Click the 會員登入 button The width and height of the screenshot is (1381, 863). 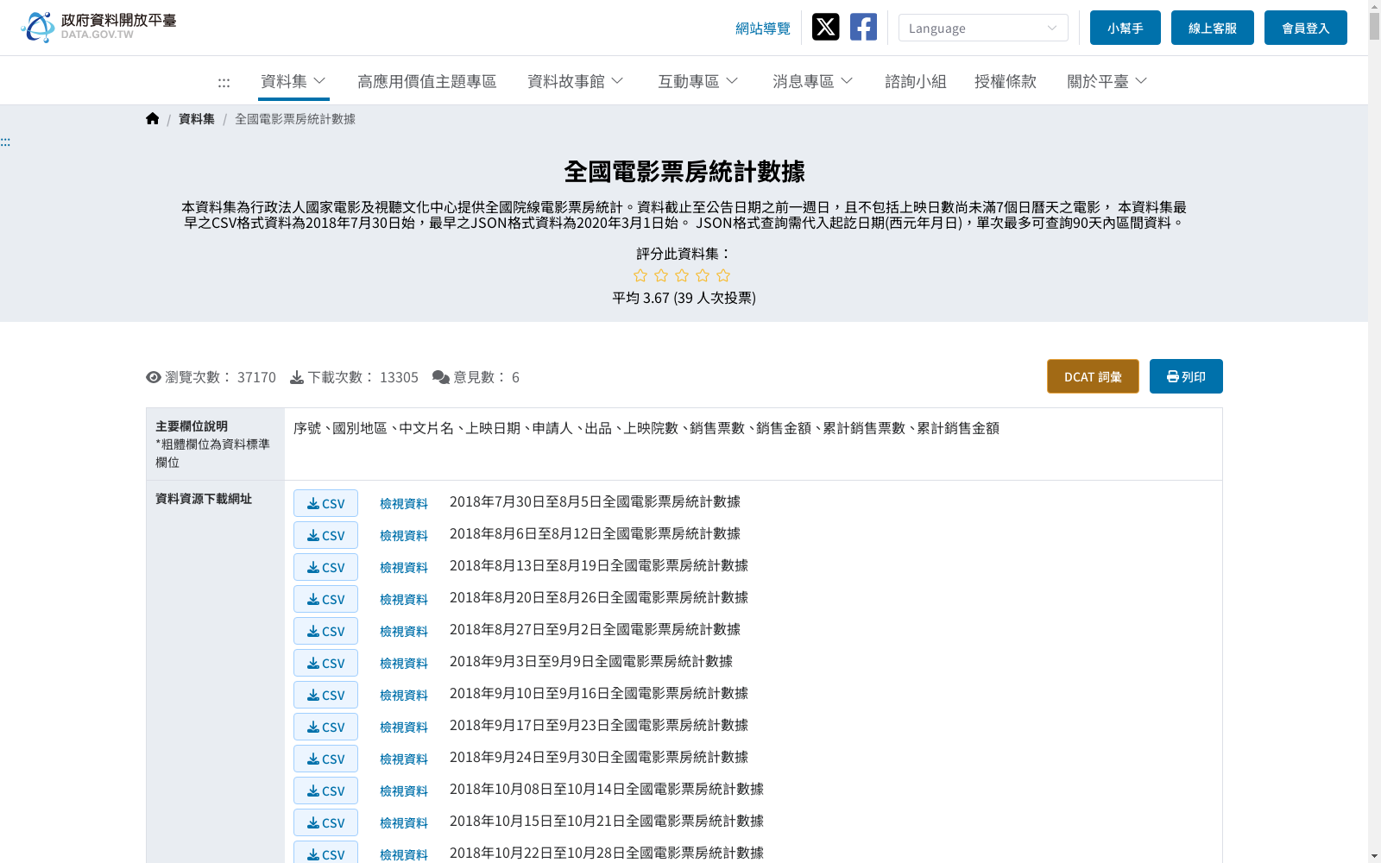coord(1306,28)
